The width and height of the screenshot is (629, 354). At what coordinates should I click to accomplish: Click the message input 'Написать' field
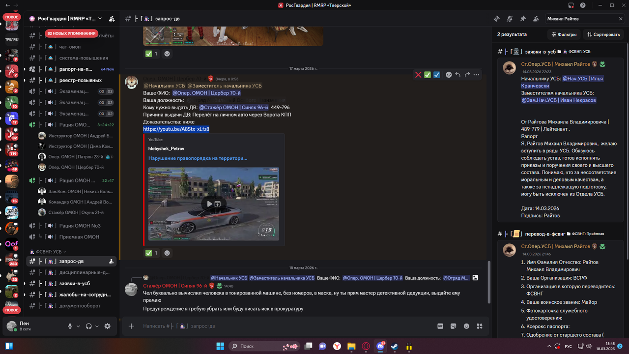pyautogui.click(x=285, y=326)
